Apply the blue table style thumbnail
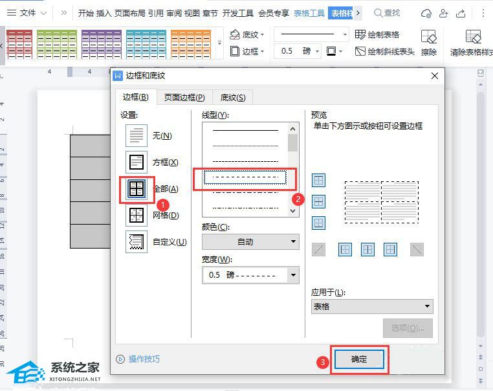493x391 pixels. point(146,45)
